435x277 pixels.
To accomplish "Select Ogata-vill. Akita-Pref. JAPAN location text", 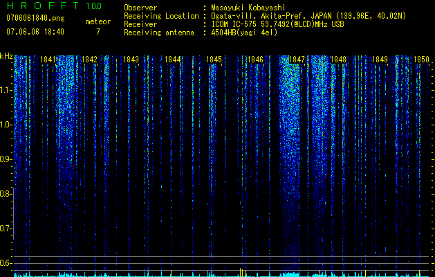I will pyautogui.click(x=308, y=16).
